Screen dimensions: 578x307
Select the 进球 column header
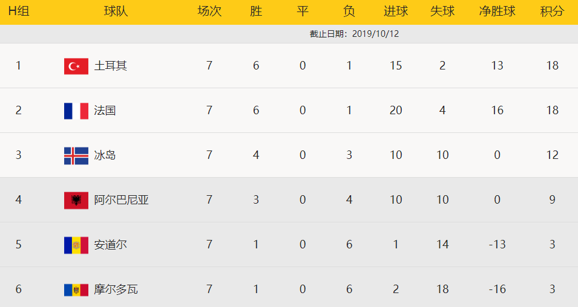(x=396, y=11)
